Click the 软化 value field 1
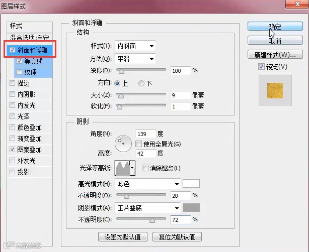This screenshot has width=309, height=252. pyautogui.click(x=181, y=106)
